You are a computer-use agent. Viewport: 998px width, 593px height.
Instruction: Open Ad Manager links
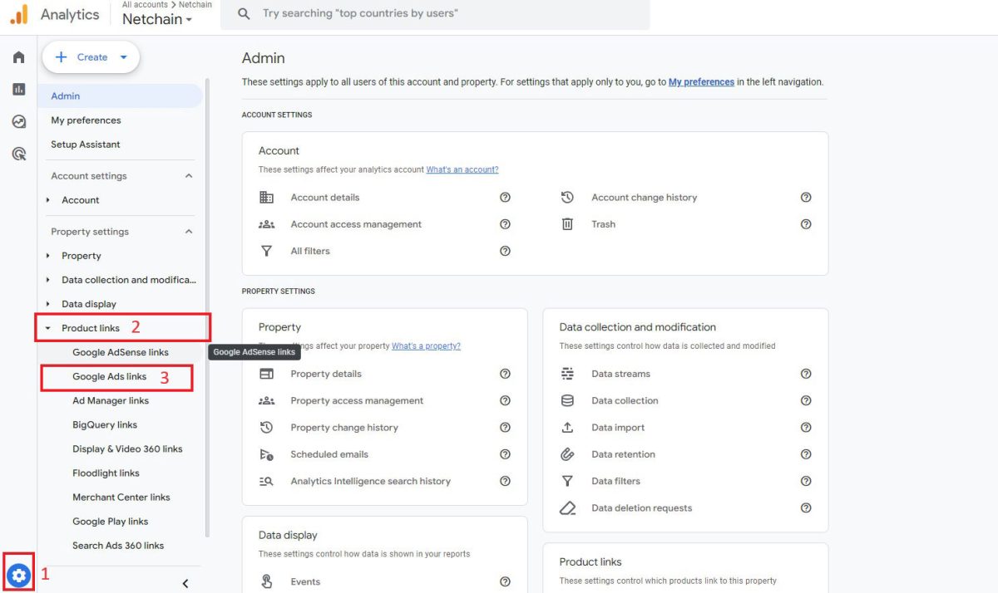click(111, 400)
